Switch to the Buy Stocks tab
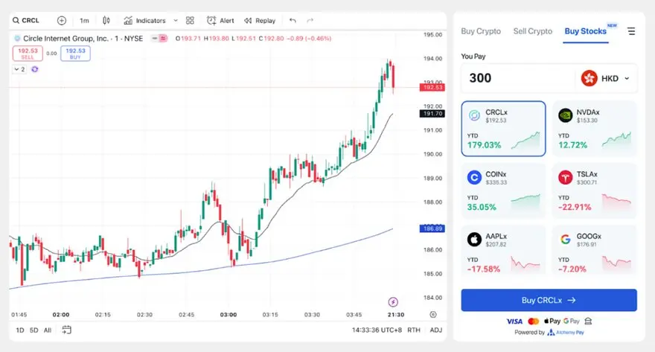The image size is (655, 352). point(585,31)
